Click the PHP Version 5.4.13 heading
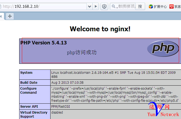 (43, 43)
